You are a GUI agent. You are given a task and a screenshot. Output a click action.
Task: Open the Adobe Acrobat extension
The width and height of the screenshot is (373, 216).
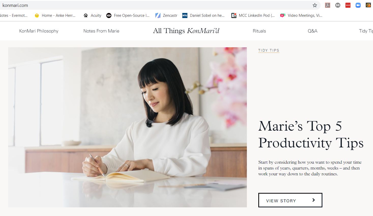click(327, 5)
